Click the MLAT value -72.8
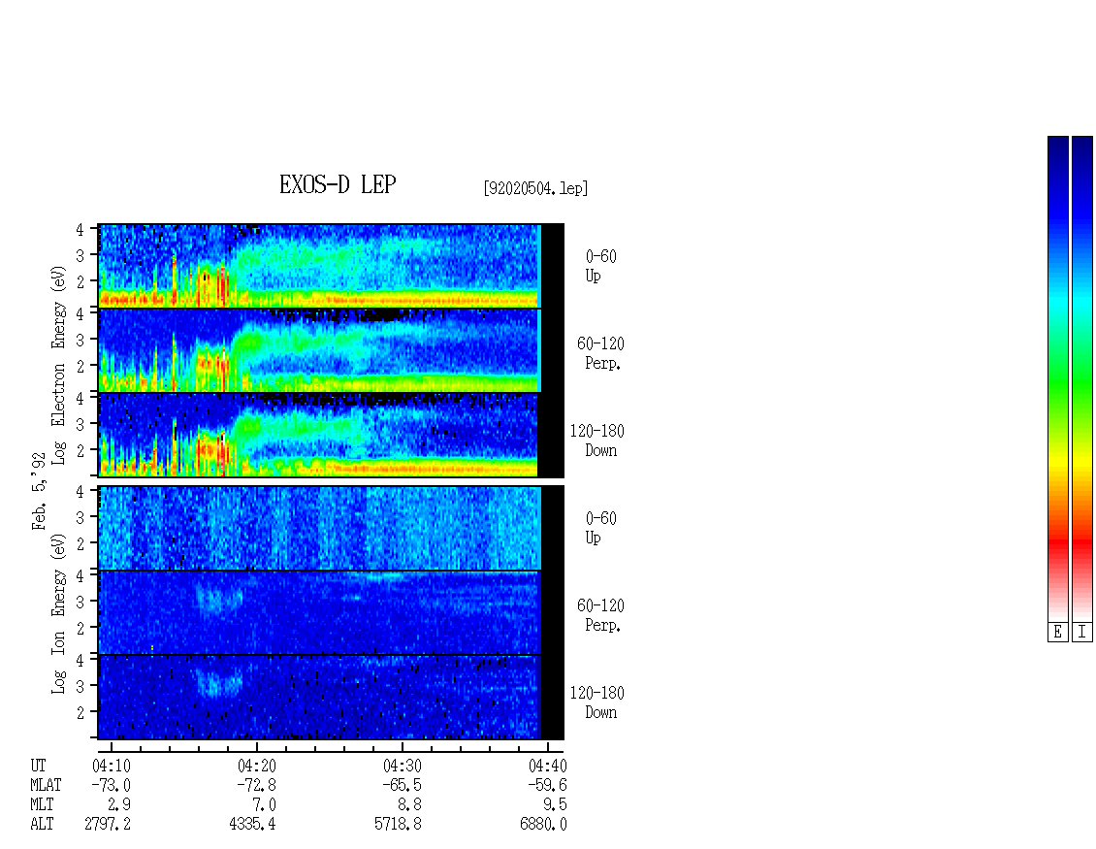The width and height of the screenshot is (1096, 849). 256,785
